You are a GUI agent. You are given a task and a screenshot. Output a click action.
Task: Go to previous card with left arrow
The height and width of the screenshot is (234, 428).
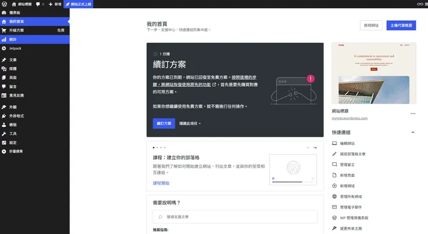tap(308, 148)
